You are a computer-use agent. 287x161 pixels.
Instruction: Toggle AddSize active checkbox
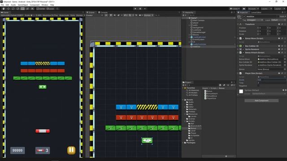(244, 17)
